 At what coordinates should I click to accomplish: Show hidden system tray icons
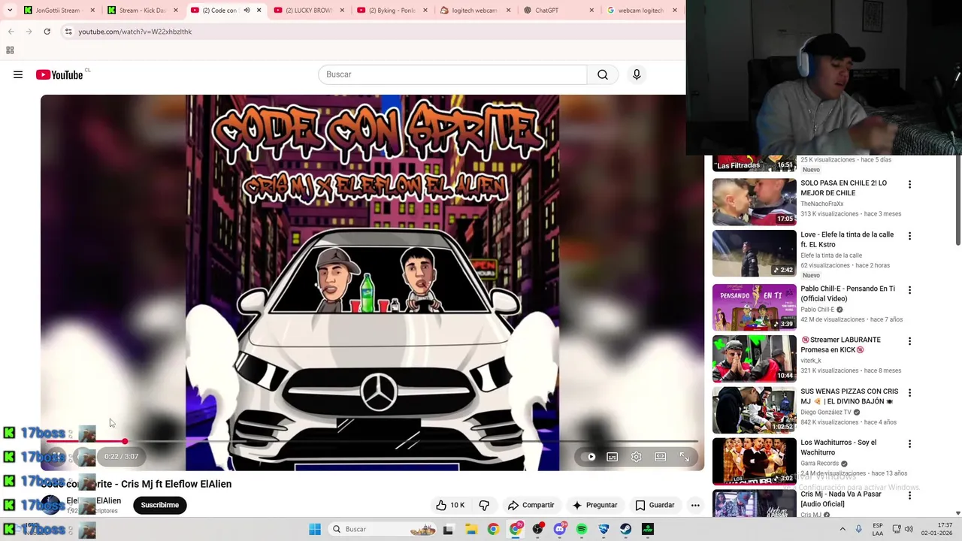point(843,529)
